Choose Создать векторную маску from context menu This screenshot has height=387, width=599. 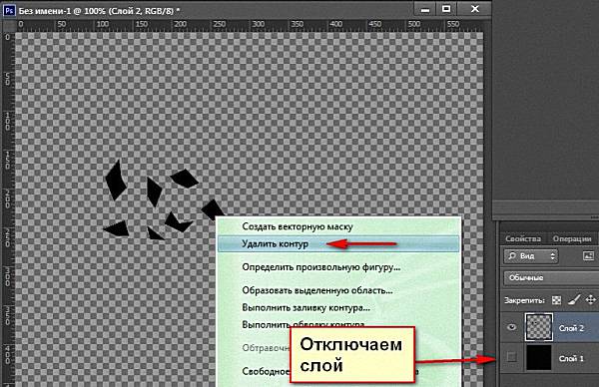298,226
